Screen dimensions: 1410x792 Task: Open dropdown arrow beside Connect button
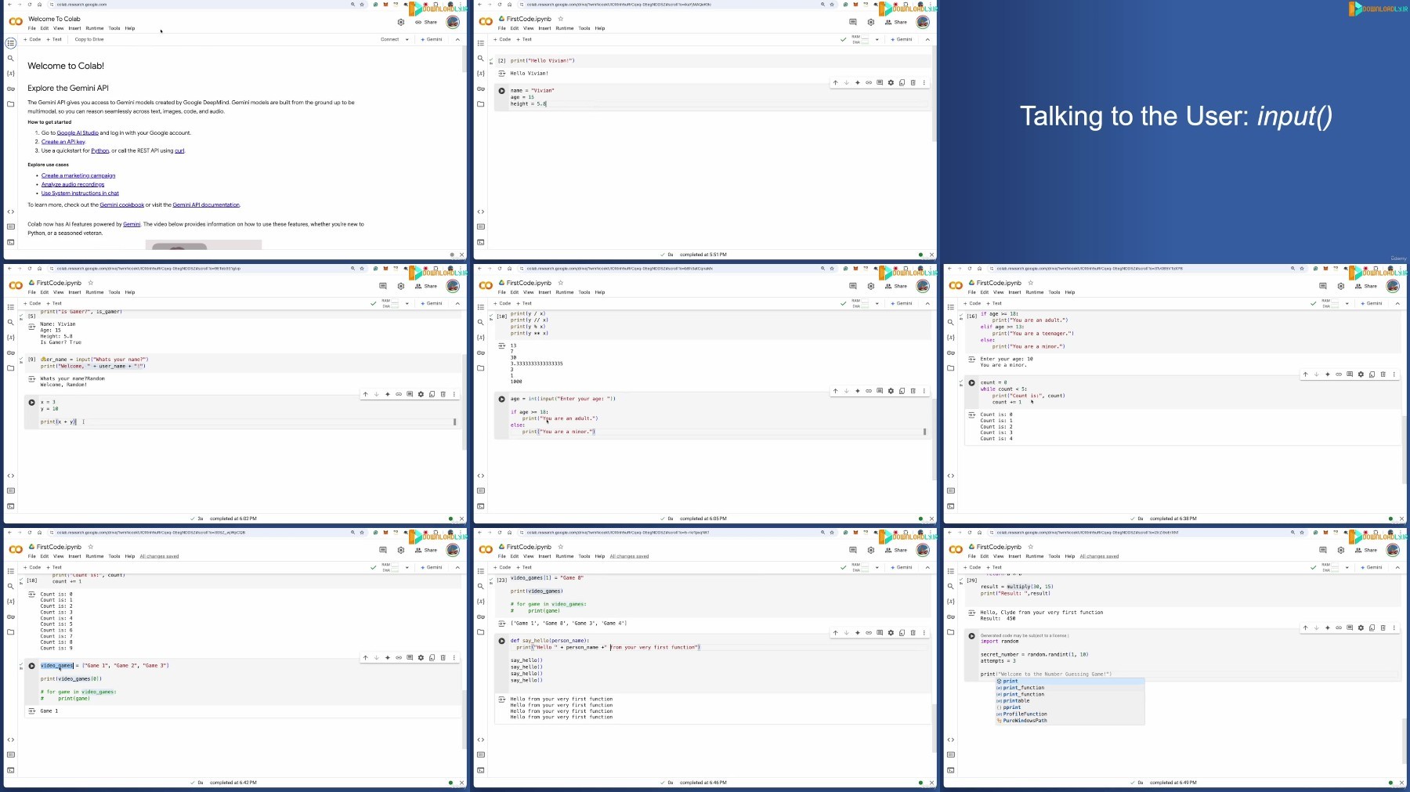tap(407, 39)
